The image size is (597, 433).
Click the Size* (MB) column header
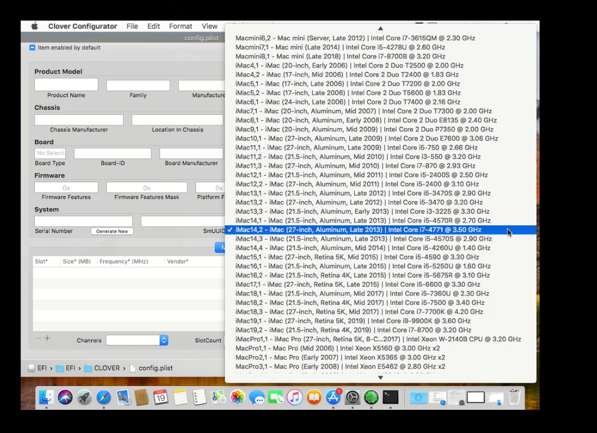click(77, 261)
